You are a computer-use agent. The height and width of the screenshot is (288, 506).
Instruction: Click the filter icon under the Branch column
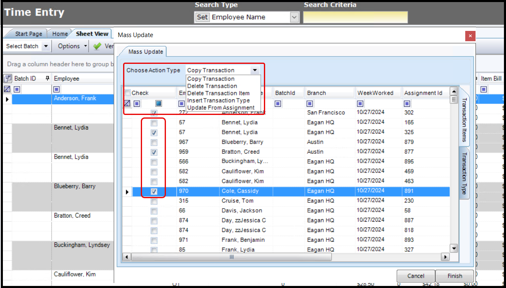point(310,103)
